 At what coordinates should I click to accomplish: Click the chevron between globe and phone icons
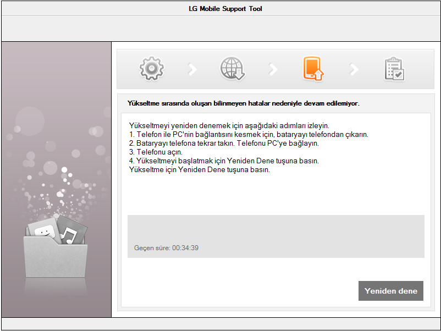click(273, 69)
